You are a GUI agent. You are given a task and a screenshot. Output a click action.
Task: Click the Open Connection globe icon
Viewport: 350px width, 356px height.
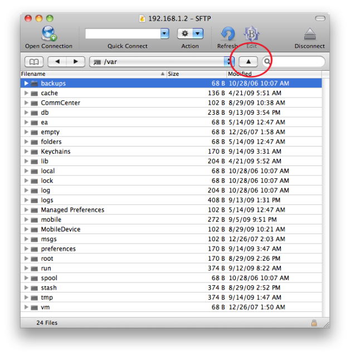coord(48,34)
